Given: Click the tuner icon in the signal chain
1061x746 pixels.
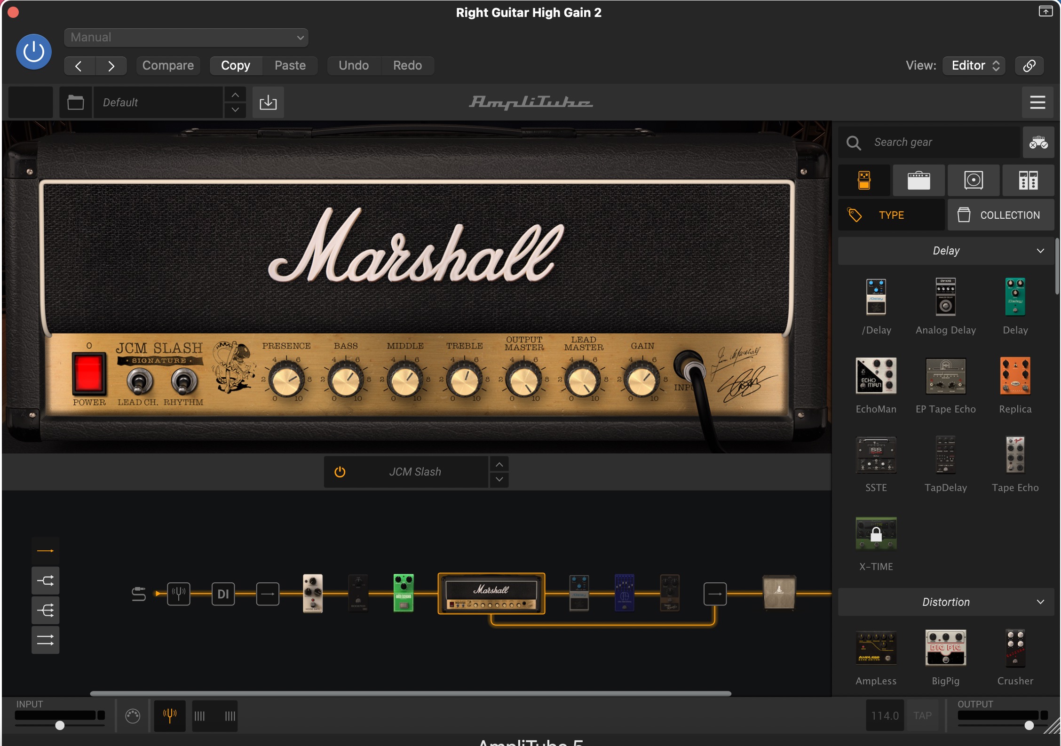Looking at the screenshot, I should [179, 594].
